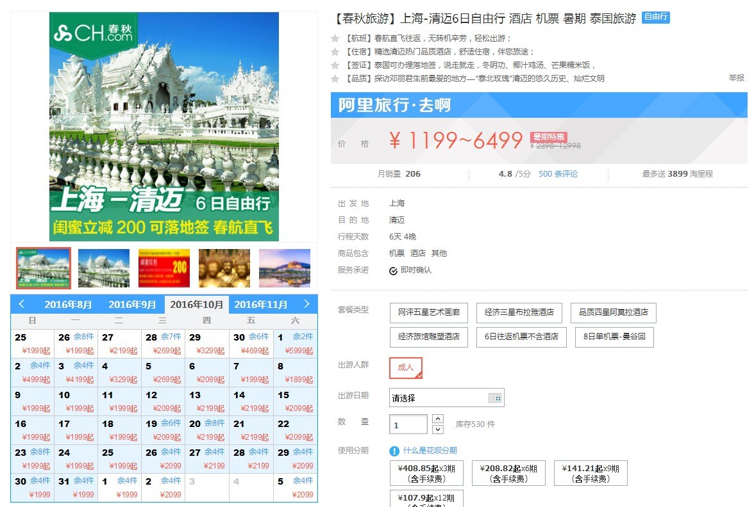Pick October 8 date with ¥1899起
The height and width of the screenshot is (507, 754).
[295, 373]
